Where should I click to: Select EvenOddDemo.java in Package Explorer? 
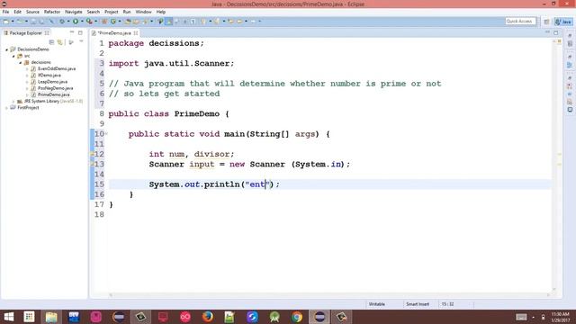(x=56, y=68)
